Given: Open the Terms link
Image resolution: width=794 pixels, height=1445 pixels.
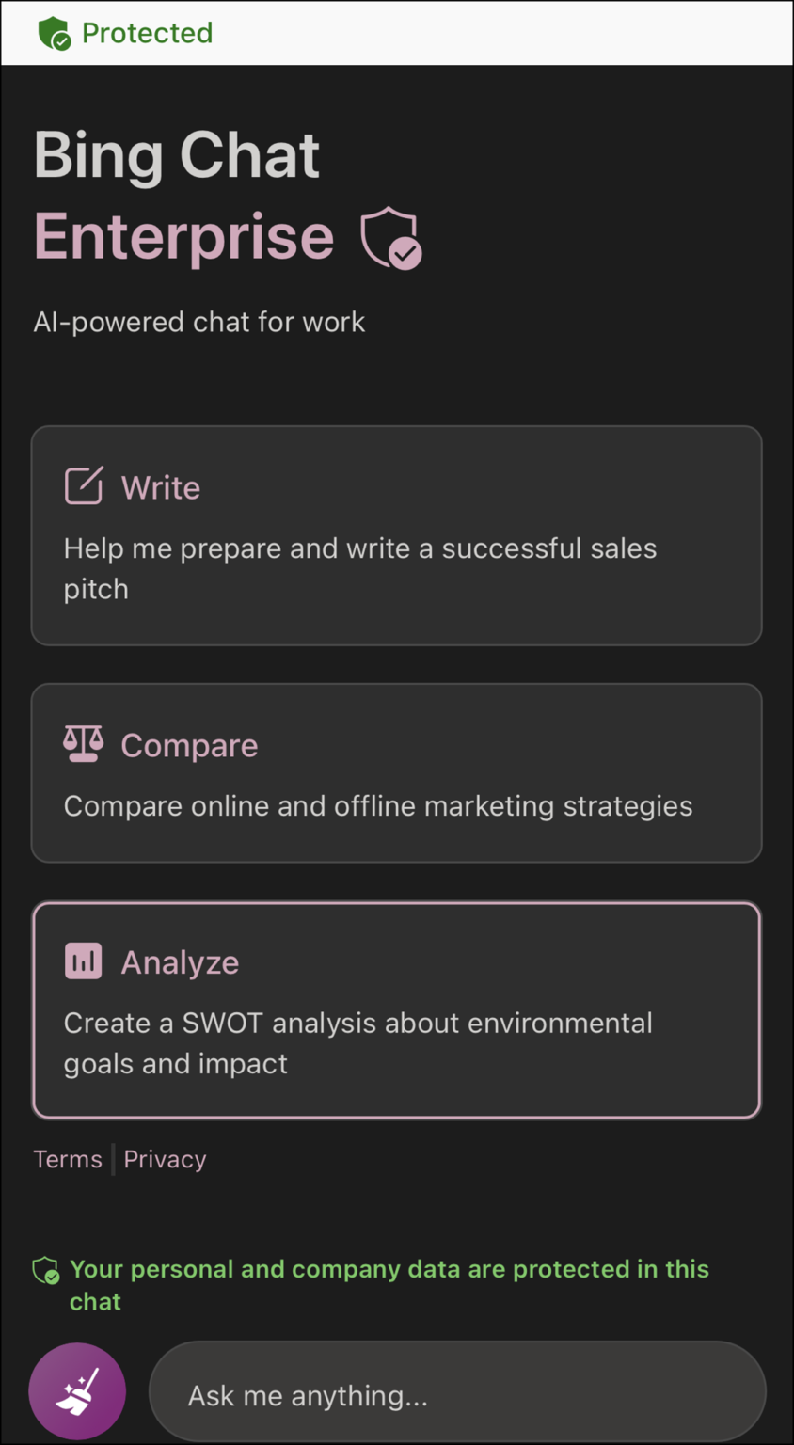Looking at the screenshot, I should (68, 1159).
